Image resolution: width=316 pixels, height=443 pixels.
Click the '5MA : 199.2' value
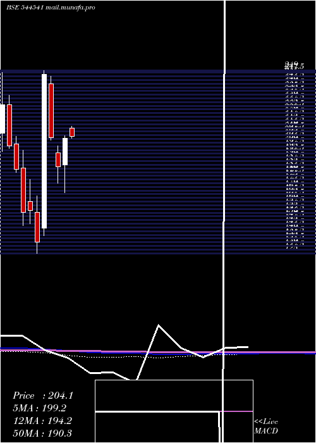(x=39, y=408)
